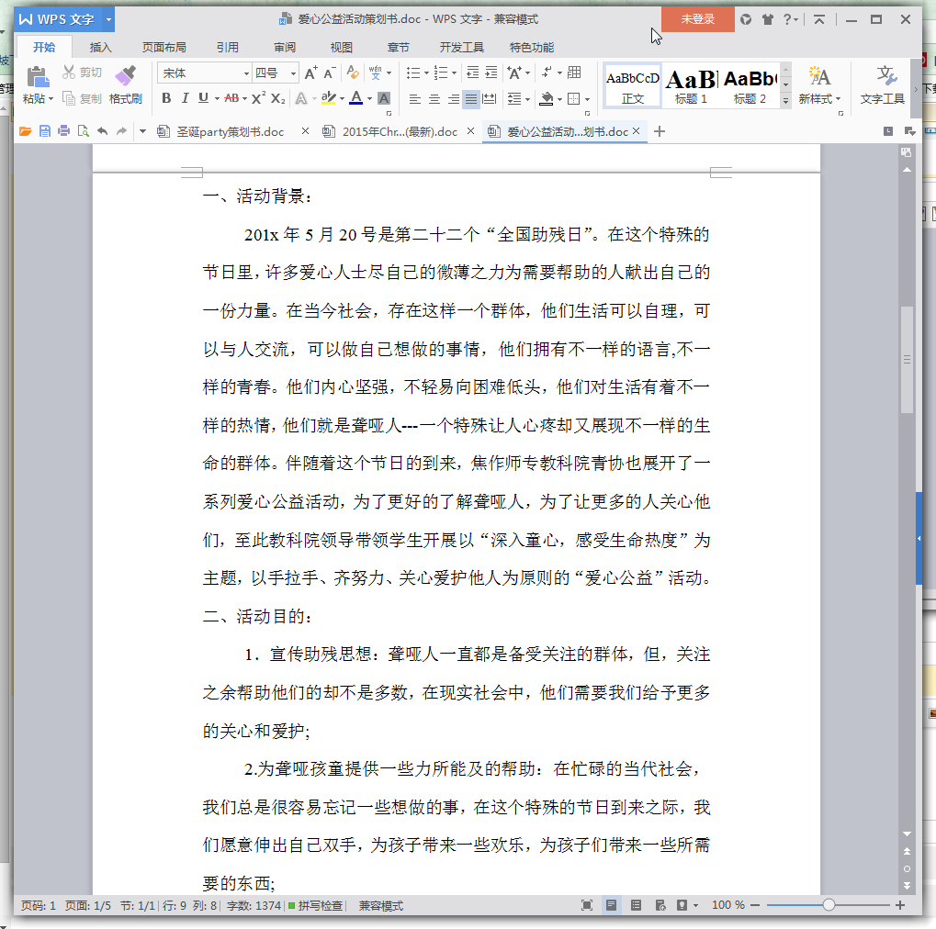Image resolution: width=936 pixels, height=929 pixels.
Task: Expand the WPS 文字 application menu arrow
Action: pos(108,19)
